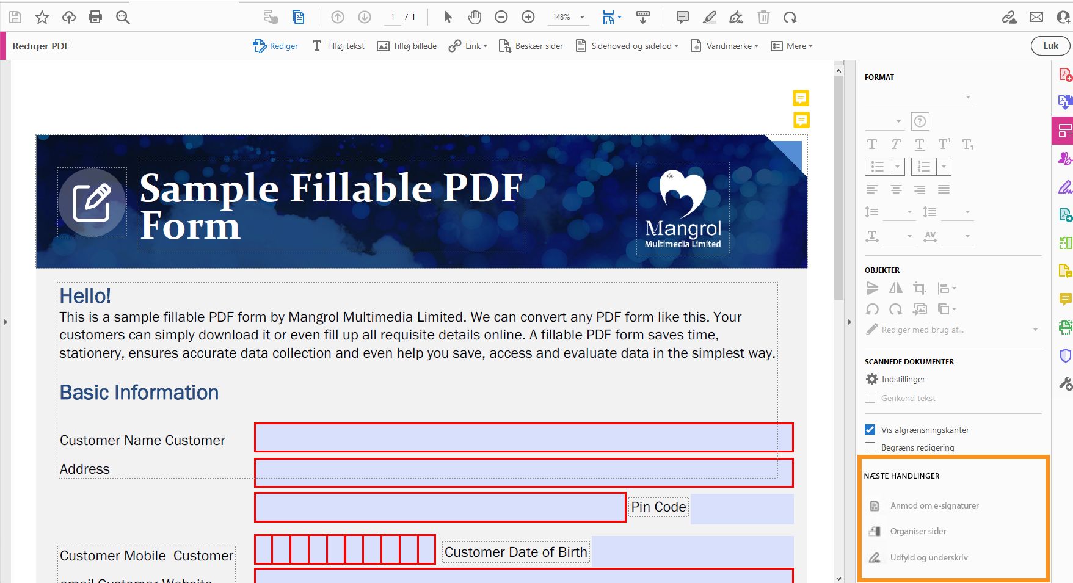Viewport: 1073px width, 583px height.
Task: Expand the left navigation pane arrow
Action: pos(5,322)
